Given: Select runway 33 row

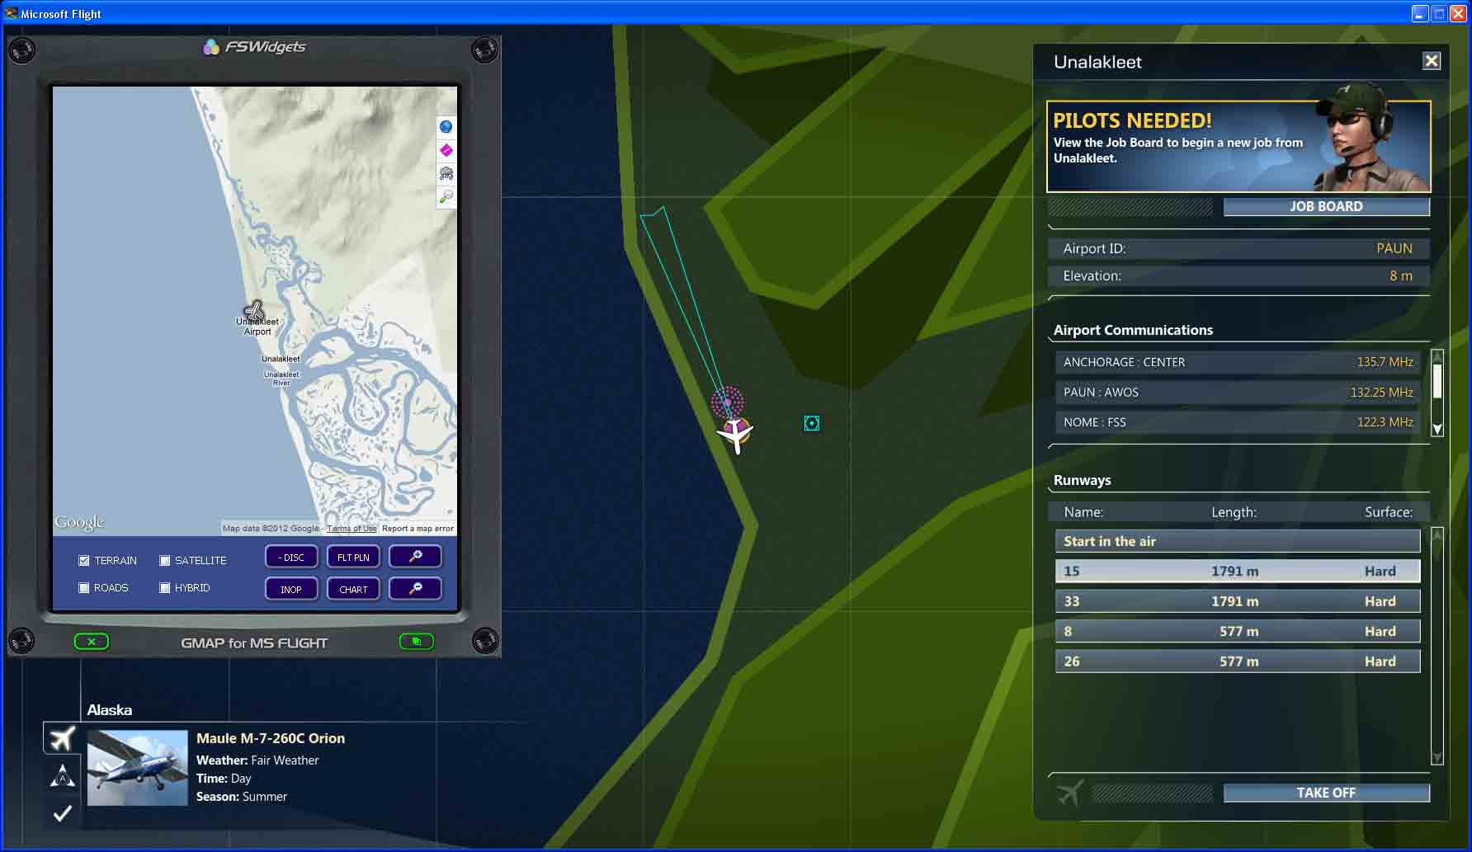Looking at the screenshot, I should click(1238, 601).
